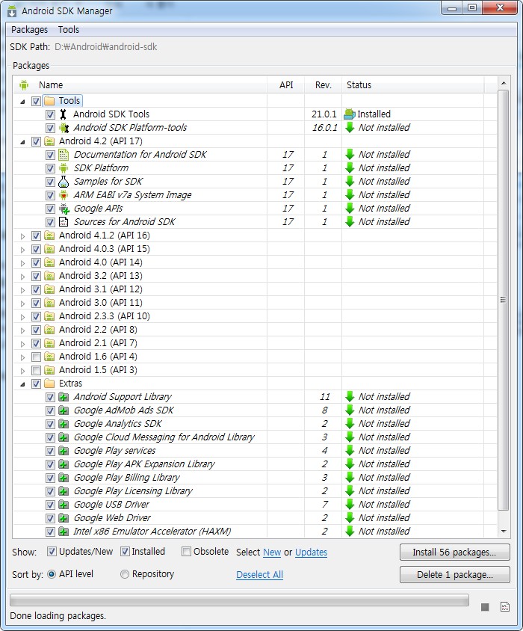Click the Updates select link
Viewport: 523px width, 631px height.
pos(311,552)
